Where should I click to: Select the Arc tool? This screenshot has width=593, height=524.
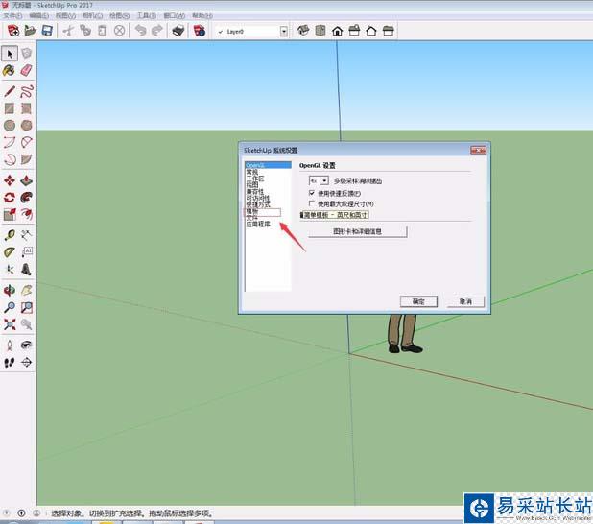10,142
